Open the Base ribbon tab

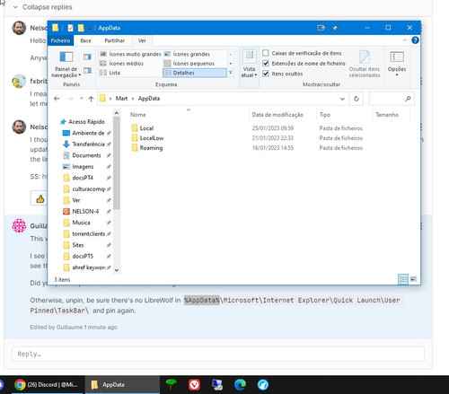(x=85, y=40)
